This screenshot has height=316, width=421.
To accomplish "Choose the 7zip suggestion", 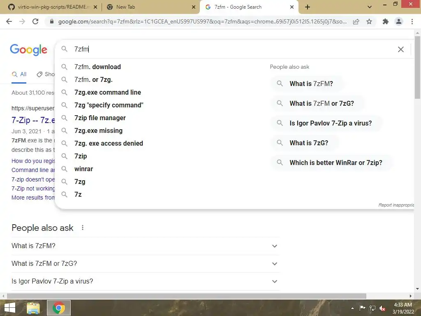I will [161, 156].
